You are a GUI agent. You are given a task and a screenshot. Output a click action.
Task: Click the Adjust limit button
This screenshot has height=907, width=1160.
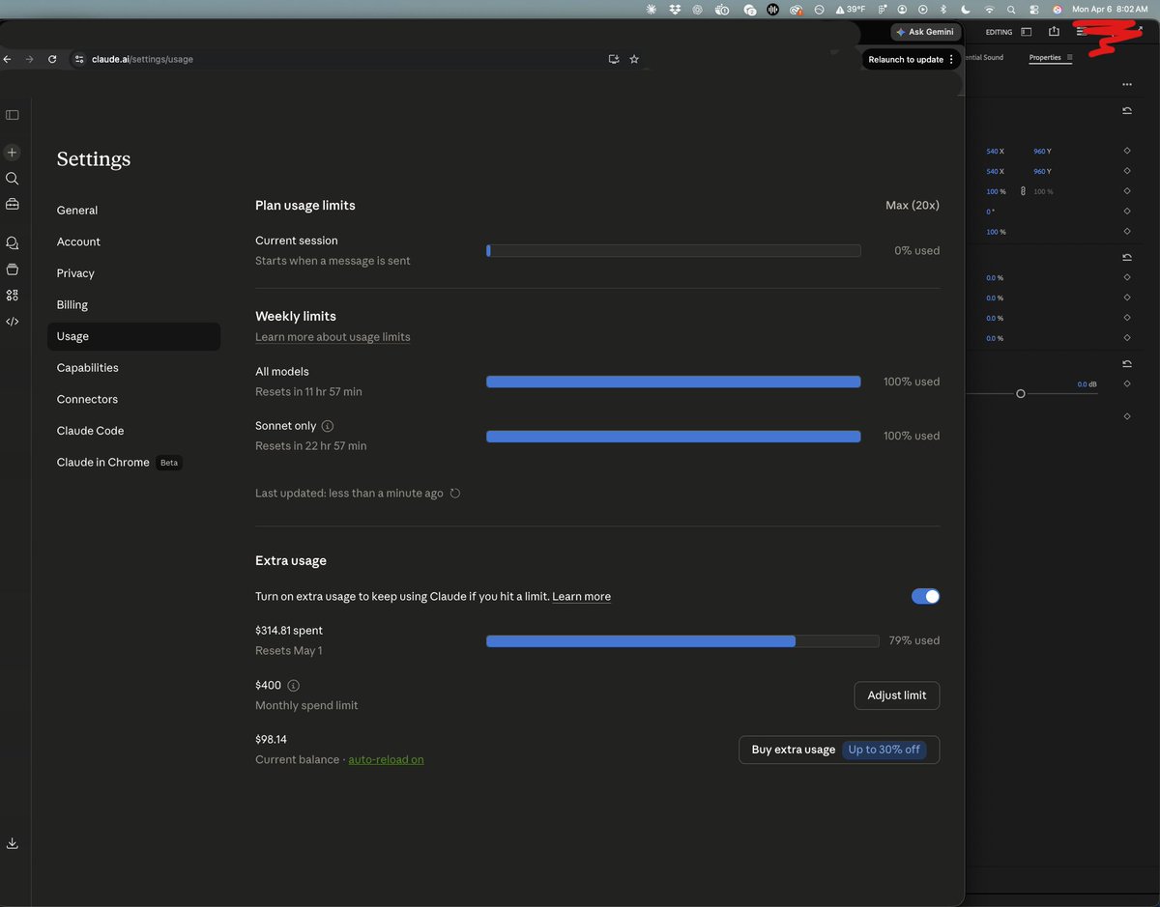(897, 695)
